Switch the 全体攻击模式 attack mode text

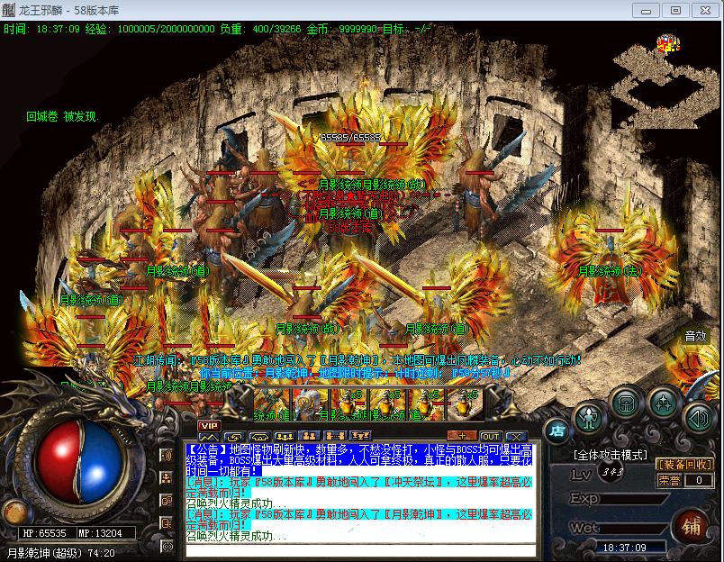click(611, 456)
